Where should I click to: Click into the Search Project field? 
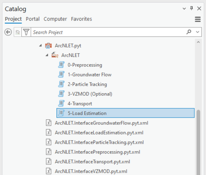(108, 32)
